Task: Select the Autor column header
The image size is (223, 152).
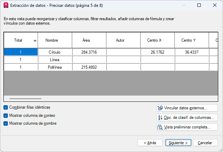Action: click(x=123, y=40)
